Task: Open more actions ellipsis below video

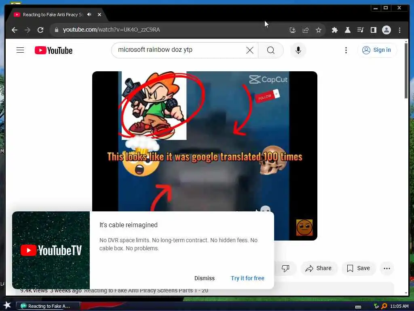Action: [x=387, y=268]
